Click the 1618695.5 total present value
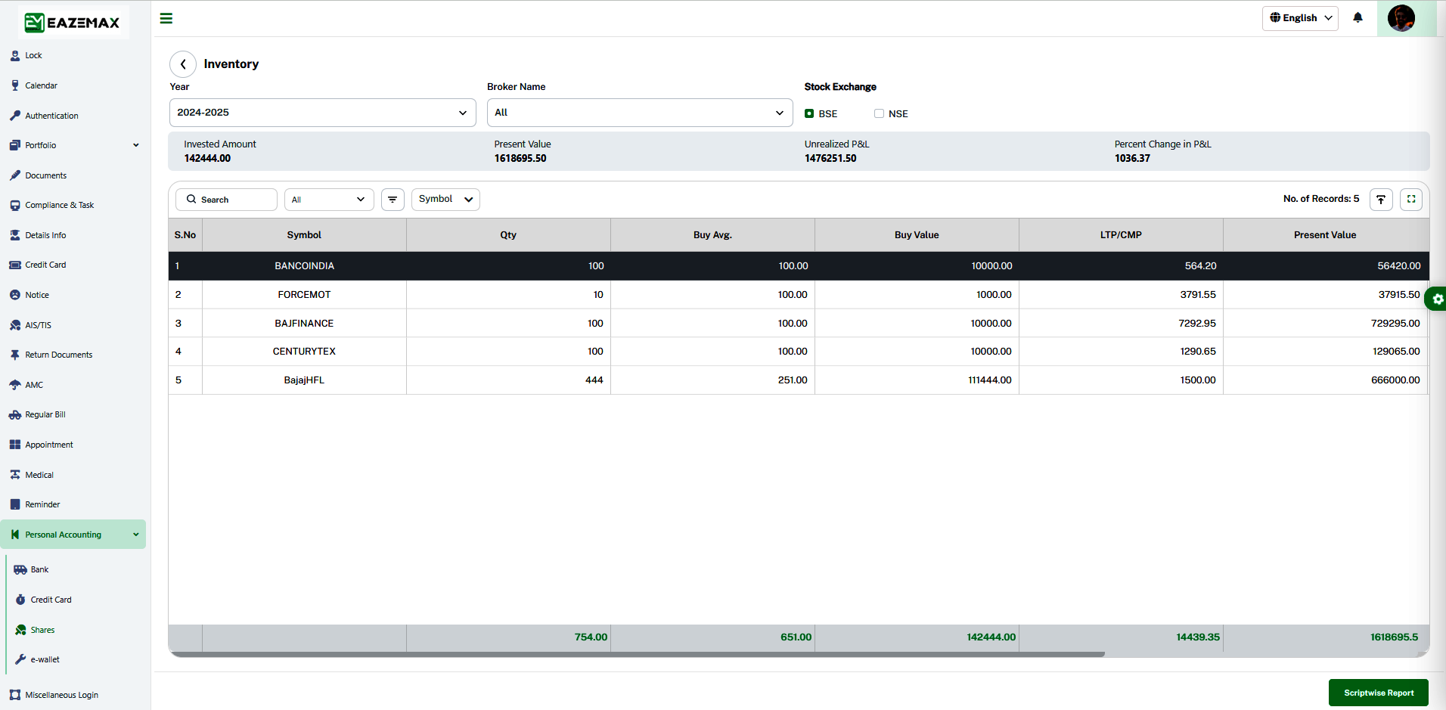Viewport: 1446px width, 710px height. 1394,637
